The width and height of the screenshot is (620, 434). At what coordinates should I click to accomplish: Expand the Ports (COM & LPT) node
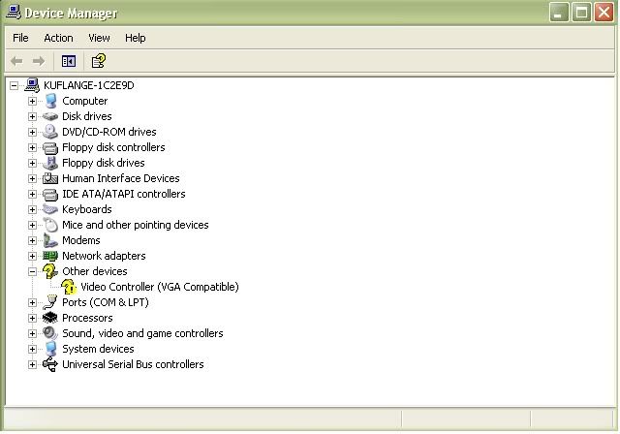pyautogui.click(x=32, y=302)
